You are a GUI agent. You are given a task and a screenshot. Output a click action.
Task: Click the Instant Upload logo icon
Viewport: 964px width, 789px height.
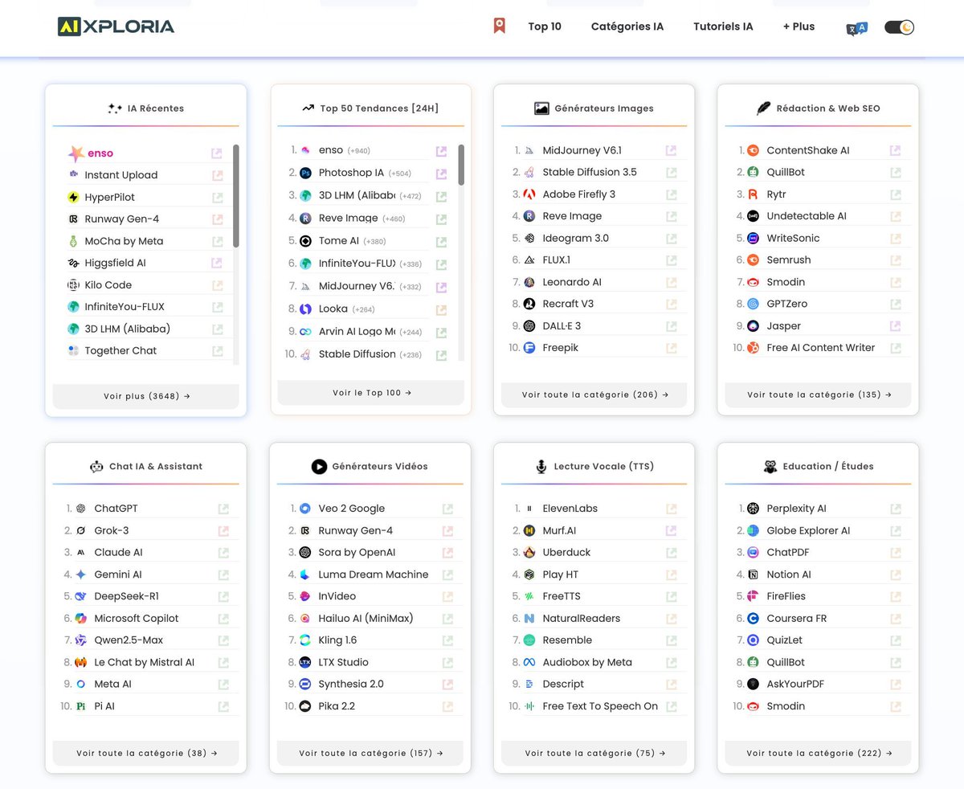(x=74, y=174)
